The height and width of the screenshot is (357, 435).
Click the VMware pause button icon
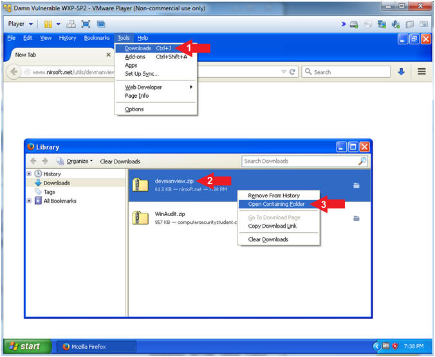[x=48, y=24]
